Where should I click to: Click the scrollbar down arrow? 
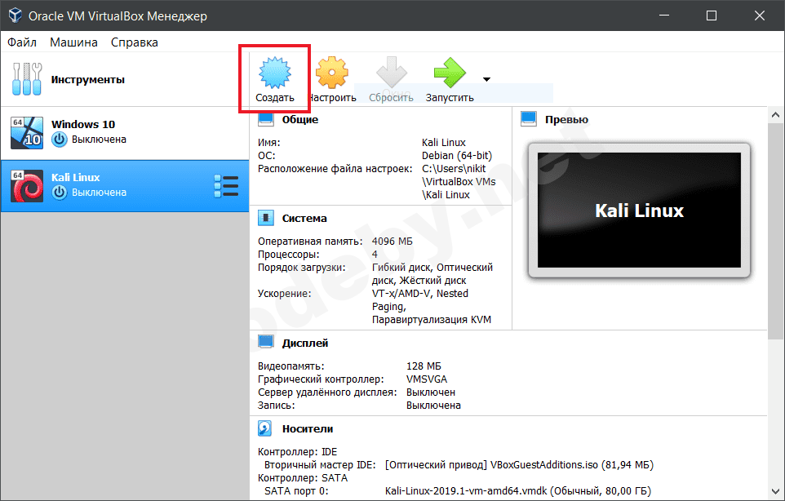775,491
